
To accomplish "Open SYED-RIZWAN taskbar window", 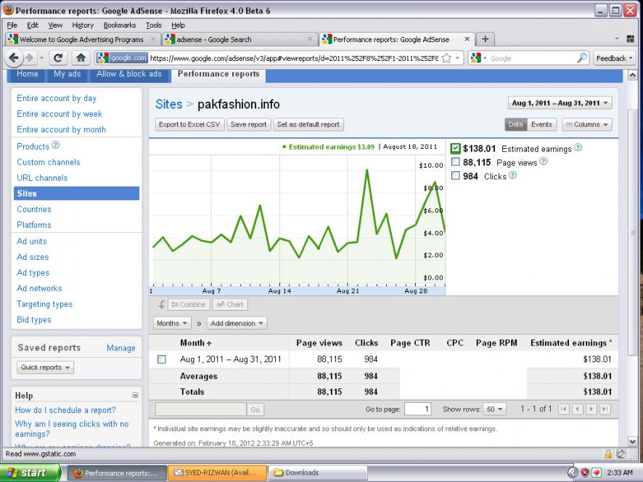I will [x=217, y=473].
